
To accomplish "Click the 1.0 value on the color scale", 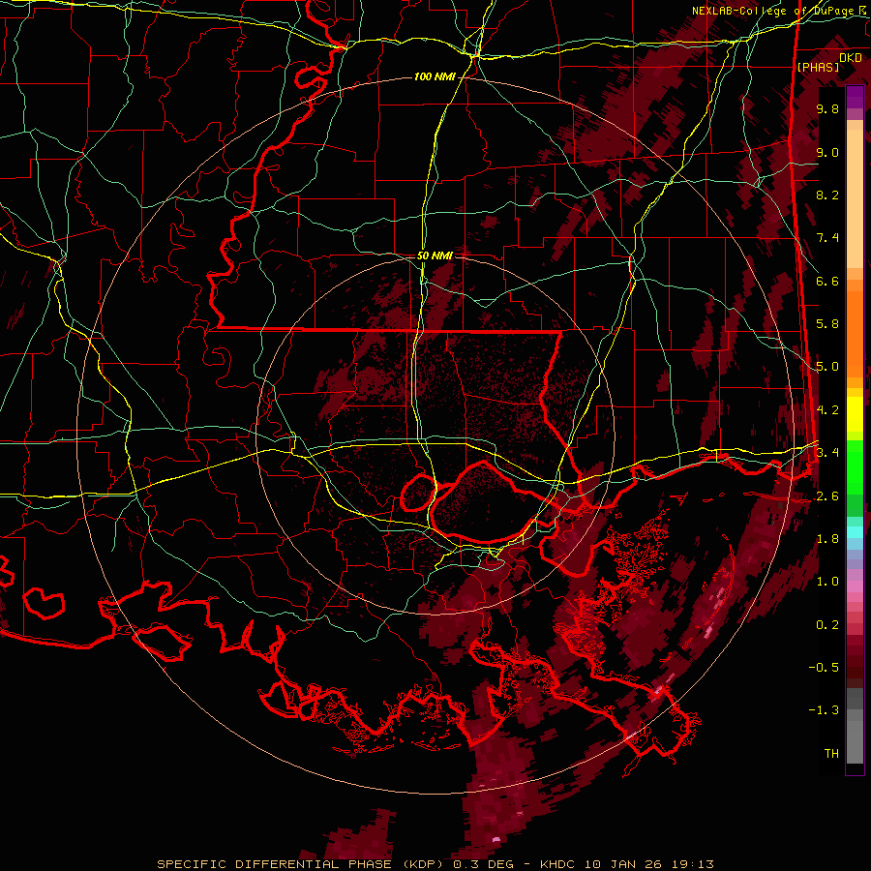I will point(827,582).
